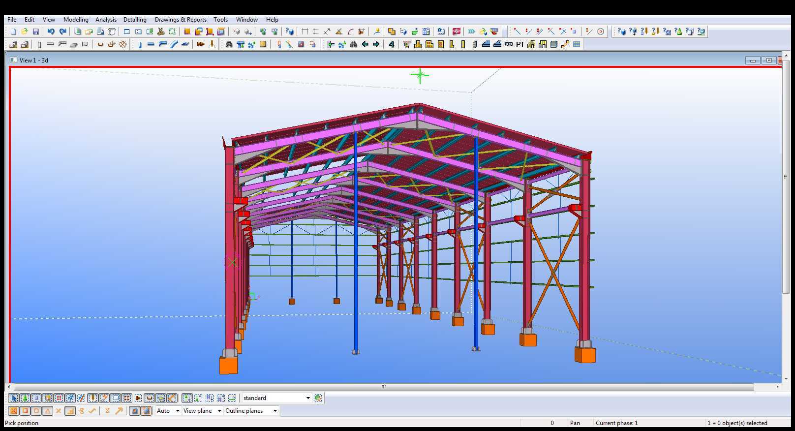Click the View 1 - 3d window title
This screenshot has width=795, height=431.
pyautogui.click(x=33, y=61)
